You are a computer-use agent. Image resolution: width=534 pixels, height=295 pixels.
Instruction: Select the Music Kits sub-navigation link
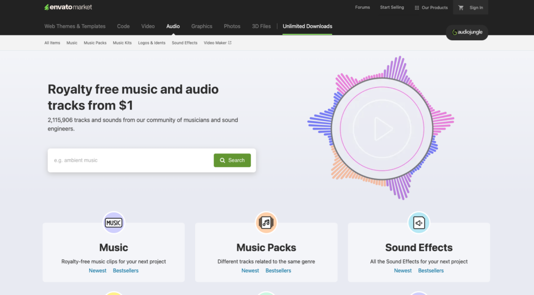(122, 43)
